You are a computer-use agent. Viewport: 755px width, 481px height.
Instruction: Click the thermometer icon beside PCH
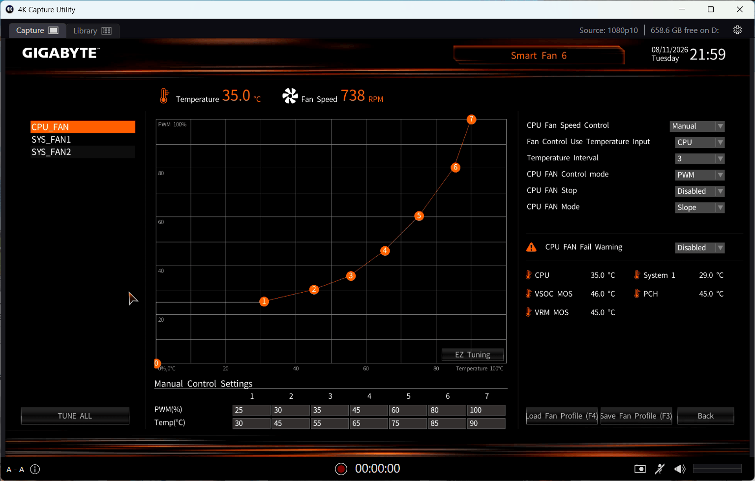pos(637,294)
